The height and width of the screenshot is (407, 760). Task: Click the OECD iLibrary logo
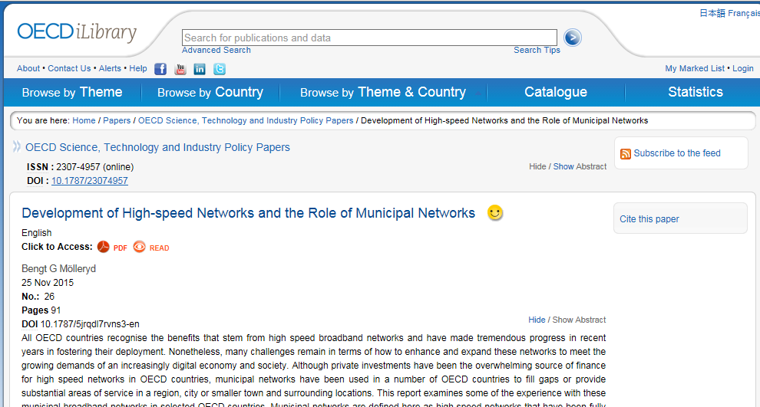pos(77,32)
